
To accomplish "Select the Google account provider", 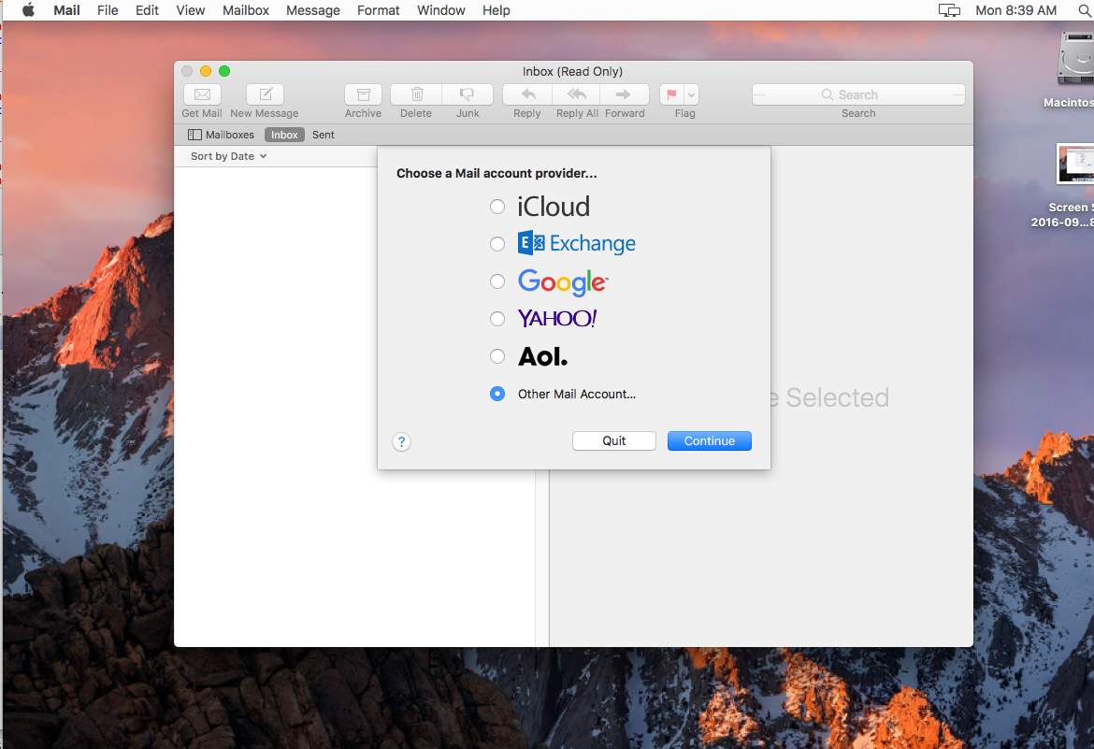I will (x=497, y=281).
